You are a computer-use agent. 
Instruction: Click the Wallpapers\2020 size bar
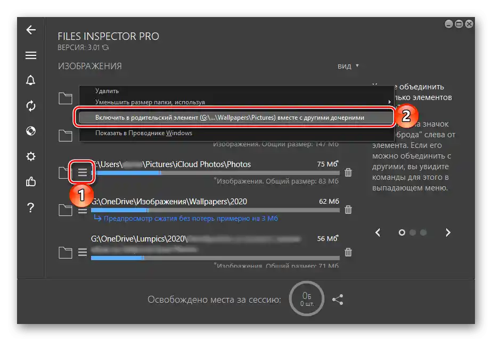[215, 210]
